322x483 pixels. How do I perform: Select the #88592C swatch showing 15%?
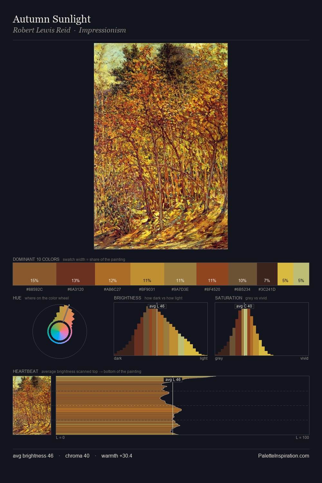point(34,274)
